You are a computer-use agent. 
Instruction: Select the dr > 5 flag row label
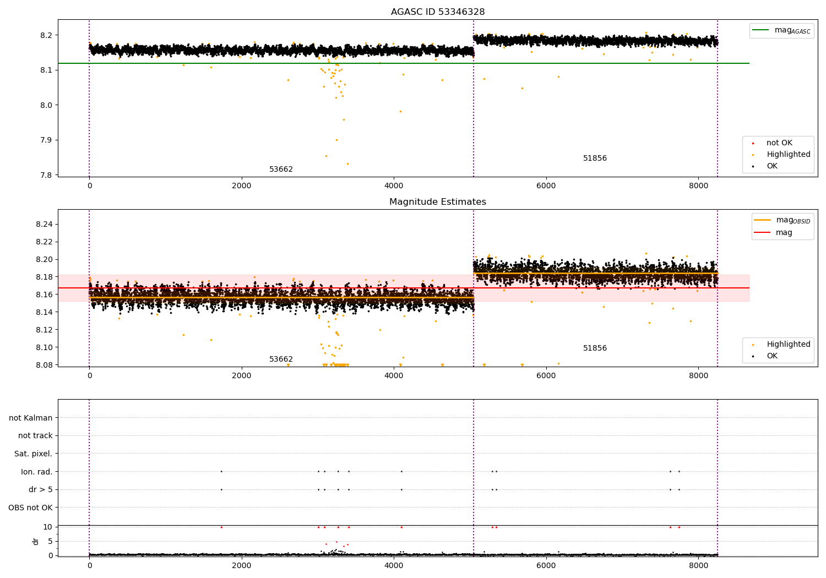click(41, 490)
